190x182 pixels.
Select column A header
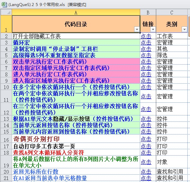[76, 12]
